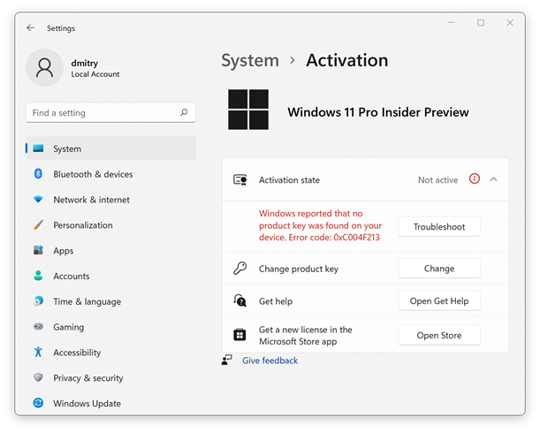Collapse the Activation state section chevron
Viewport: 540px width, 433px height.
click(x=493, y=179)
